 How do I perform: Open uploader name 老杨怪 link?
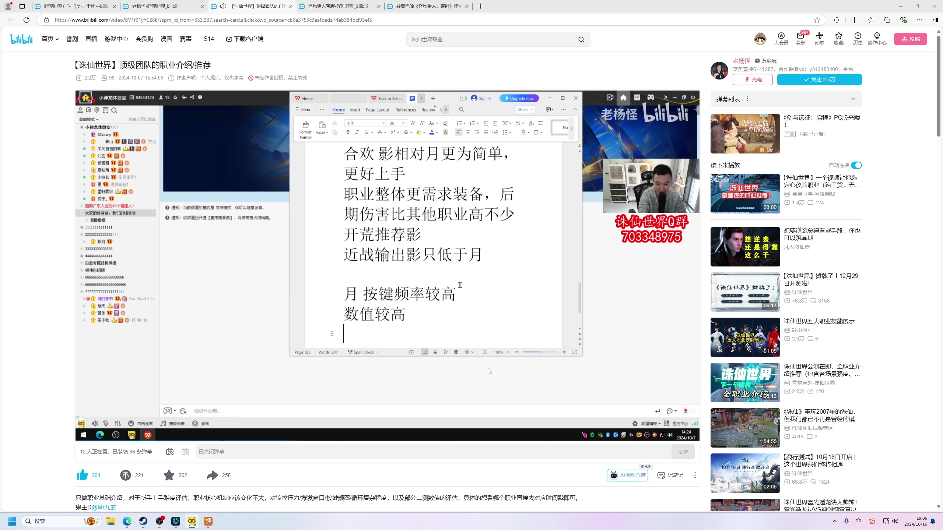(741, 61)
